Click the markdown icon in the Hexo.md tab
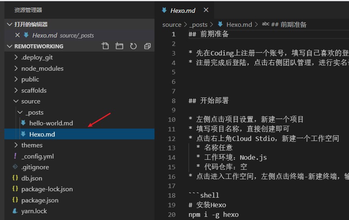The width and height of the screenshot is (349, 220). tap(164, 10)
